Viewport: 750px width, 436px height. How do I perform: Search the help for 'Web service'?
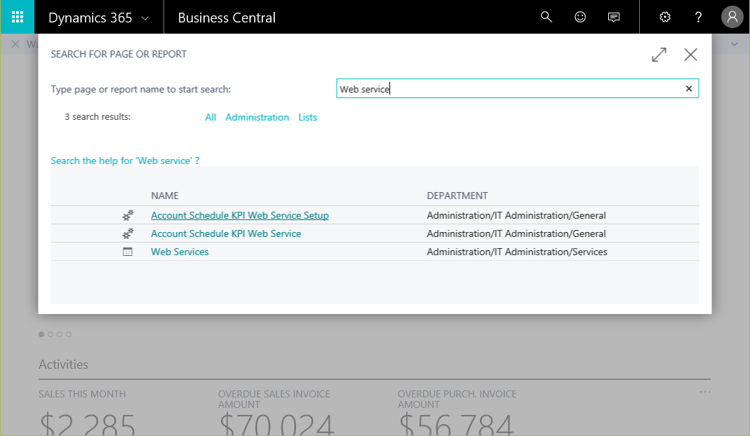[125, 161]
